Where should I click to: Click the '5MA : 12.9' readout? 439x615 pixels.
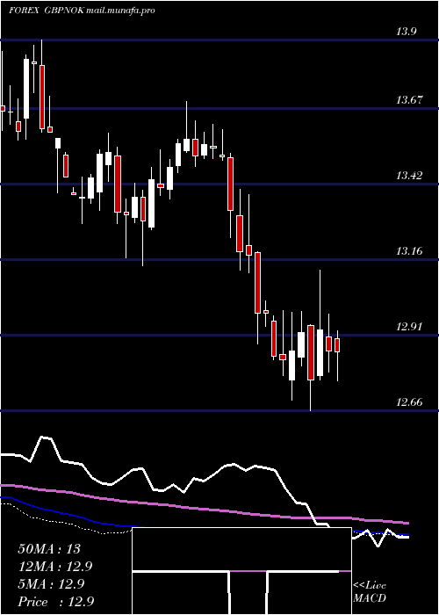(x=51, y=584)
